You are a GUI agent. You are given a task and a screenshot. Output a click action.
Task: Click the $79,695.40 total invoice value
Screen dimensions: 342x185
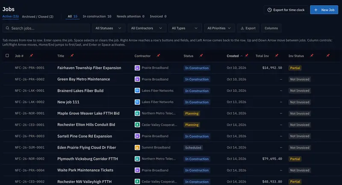click(x=272, y=159)
